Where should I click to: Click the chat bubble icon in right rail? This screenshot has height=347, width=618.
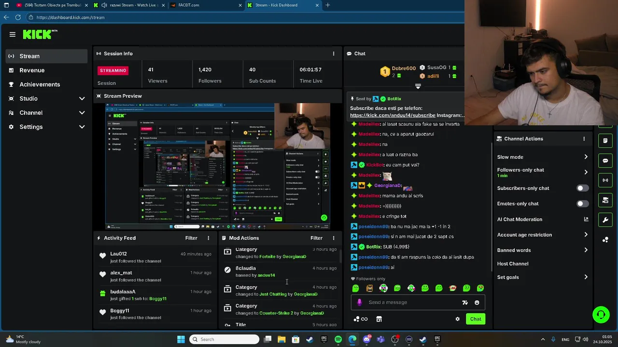click(x=605, y=160)
